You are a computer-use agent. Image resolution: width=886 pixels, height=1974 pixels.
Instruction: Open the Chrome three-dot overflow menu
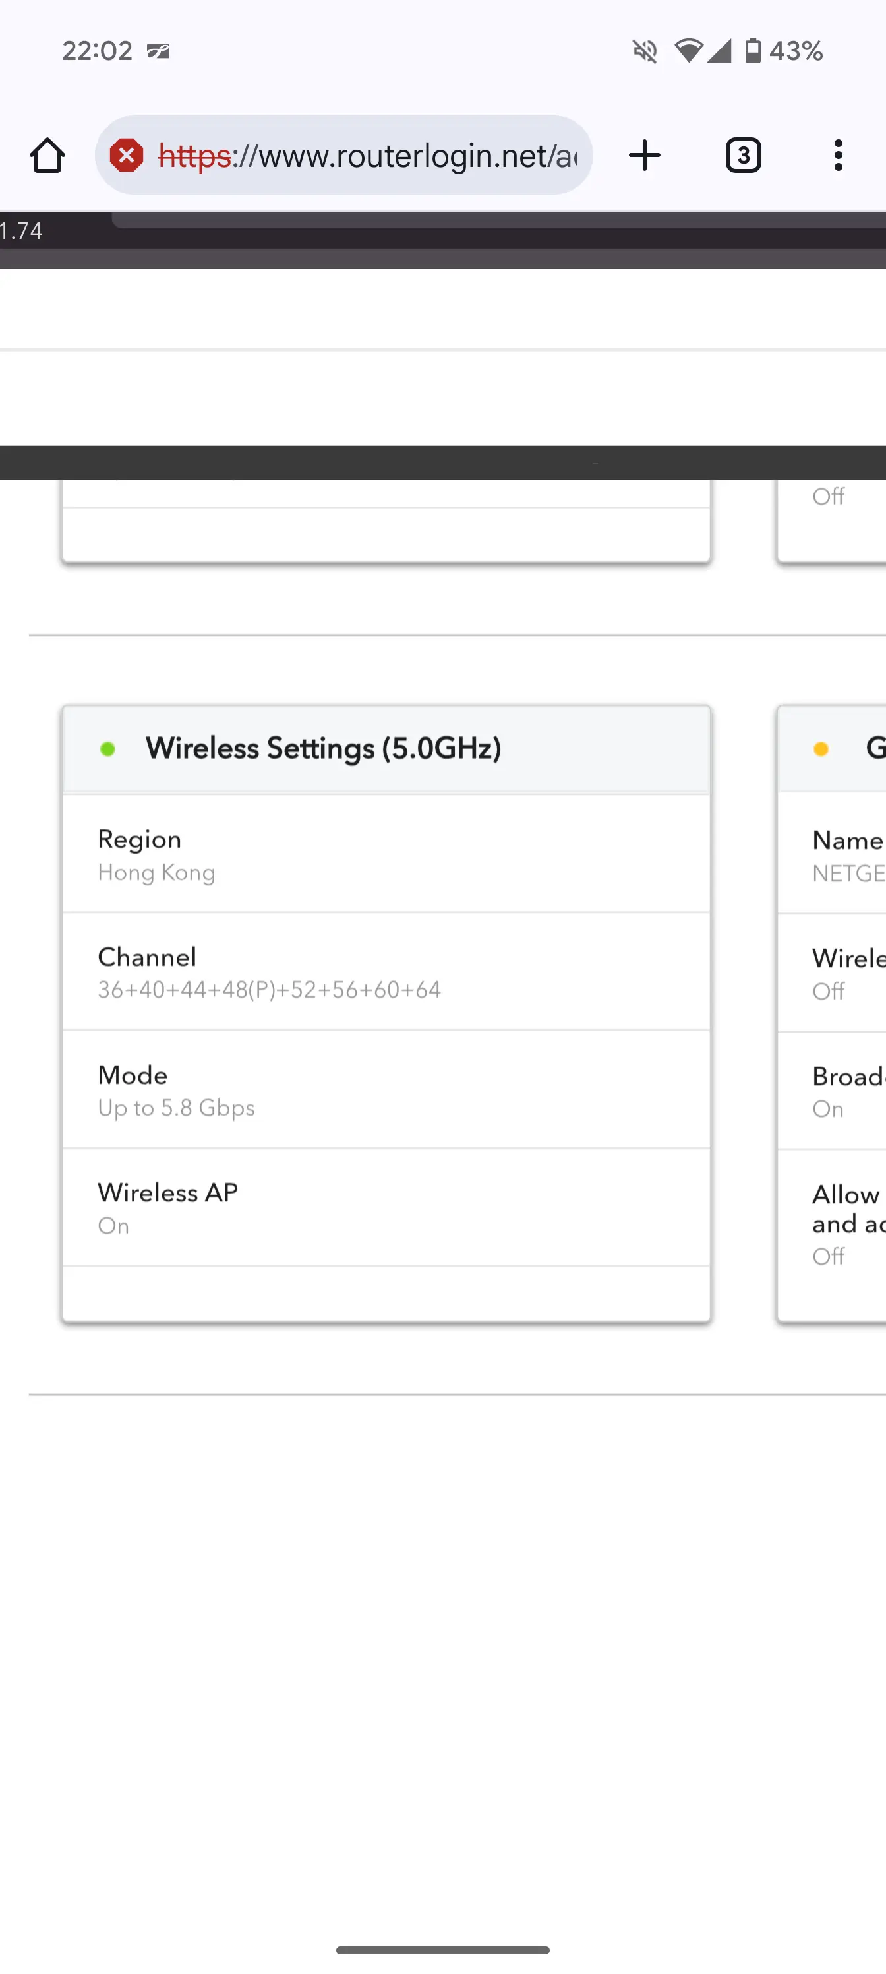pos(839,156)
